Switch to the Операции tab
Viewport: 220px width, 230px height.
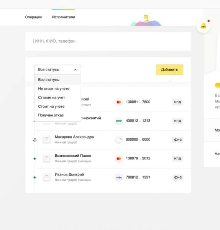tap(34, 17)
